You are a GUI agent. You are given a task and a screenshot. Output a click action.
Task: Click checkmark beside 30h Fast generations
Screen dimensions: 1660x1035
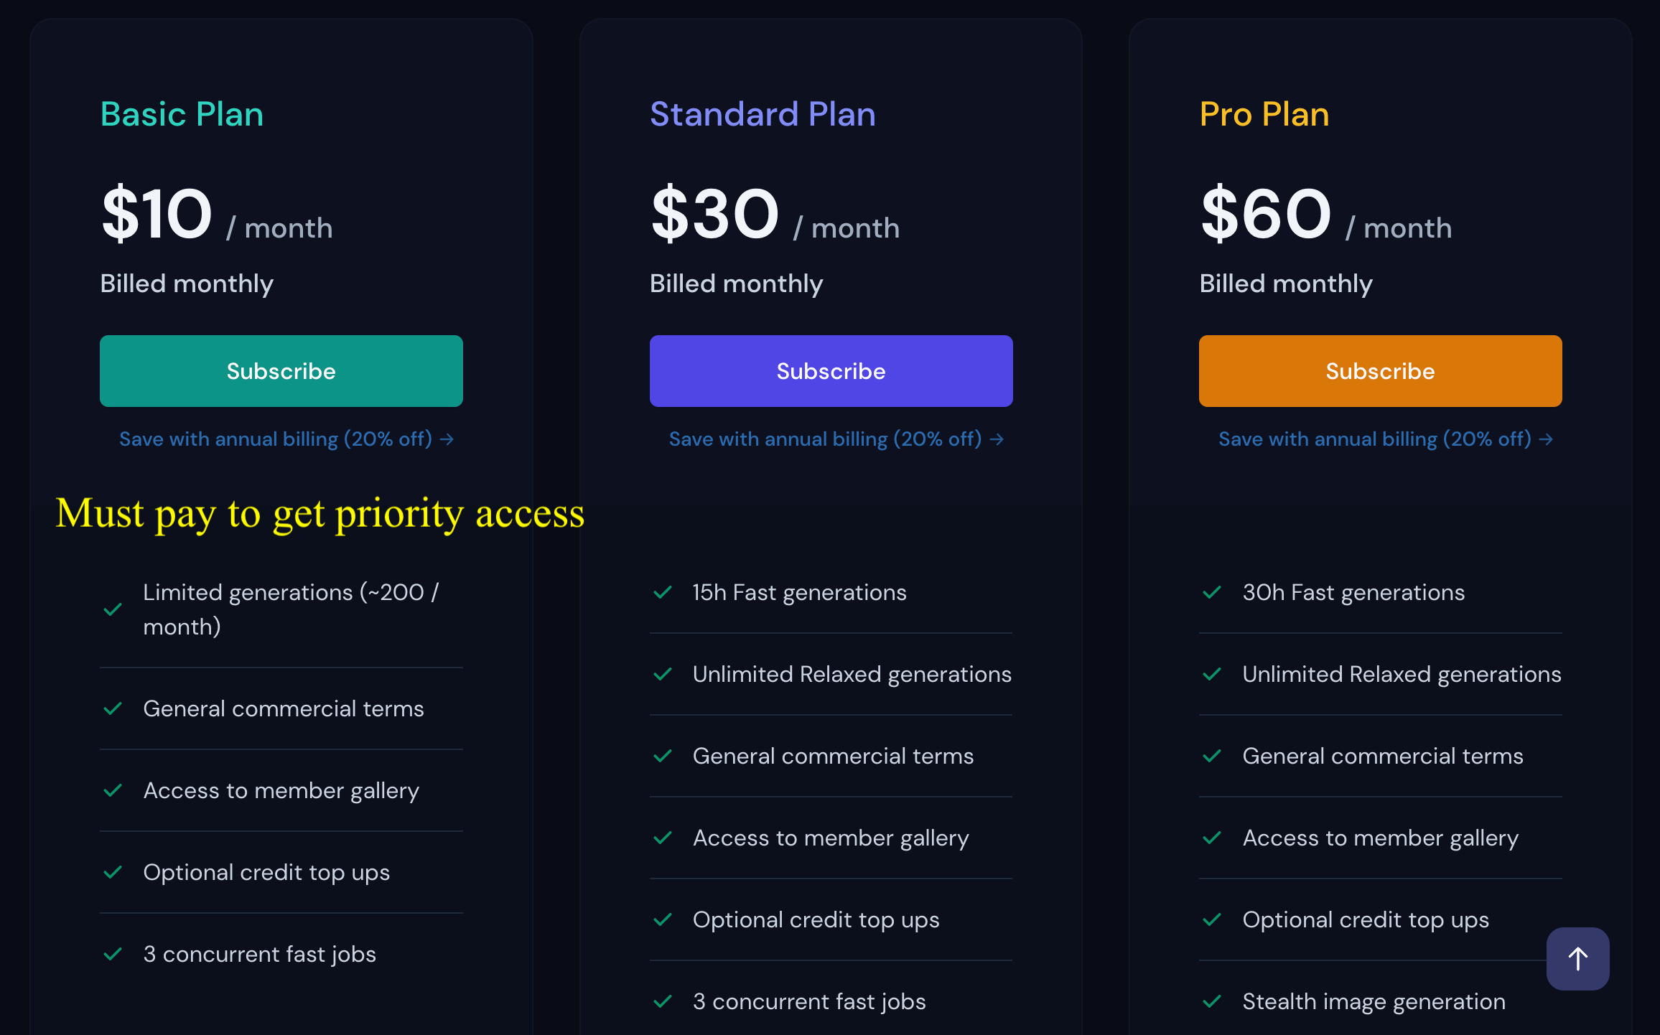(x=1212, y=592)
